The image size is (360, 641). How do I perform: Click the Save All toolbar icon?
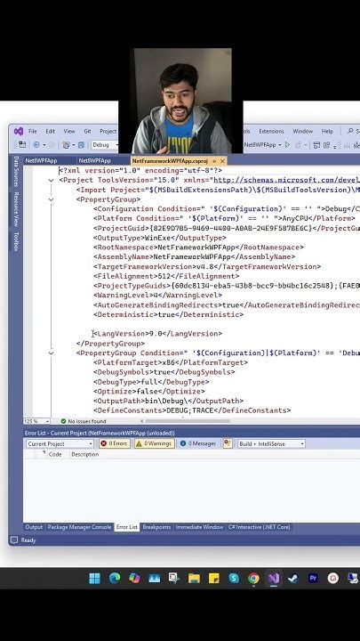point(81,145)
